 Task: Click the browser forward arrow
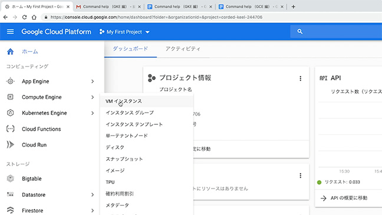click(x=15, y=17)
